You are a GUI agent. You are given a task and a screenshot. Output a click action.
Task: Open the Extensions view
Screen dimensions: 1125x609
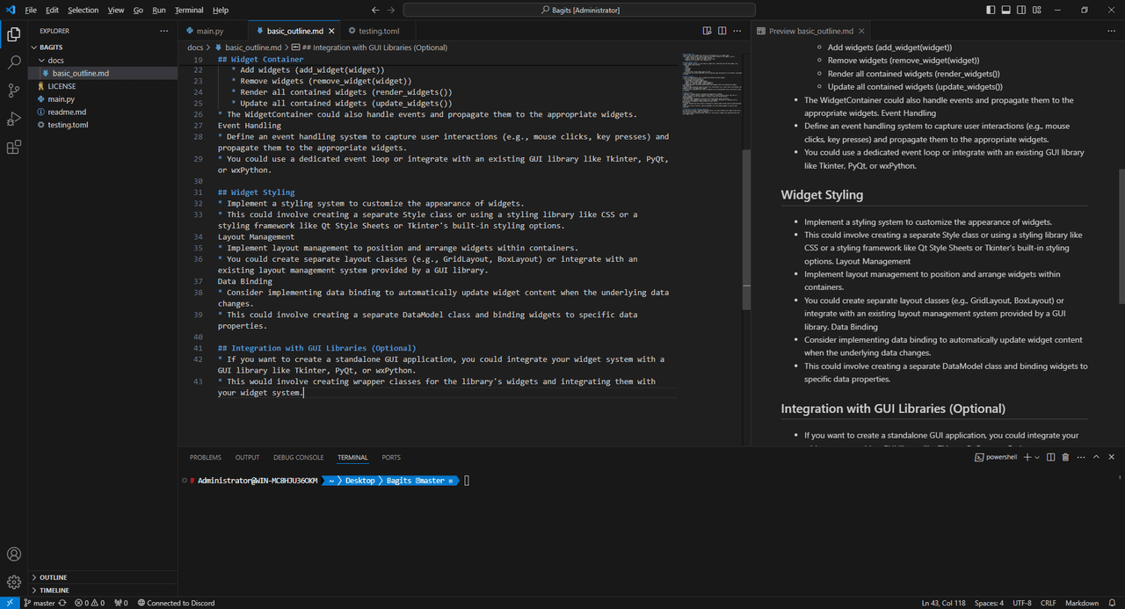point(14,147)
